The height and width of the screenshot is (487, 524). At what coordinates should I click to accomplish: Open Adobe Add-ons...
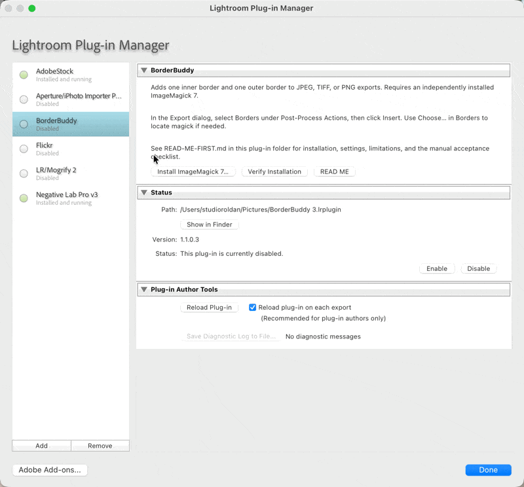[50, 470]
